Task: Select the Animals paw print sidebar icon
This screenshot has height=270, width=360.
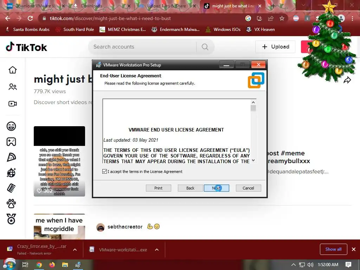Action: click(11, 204)
